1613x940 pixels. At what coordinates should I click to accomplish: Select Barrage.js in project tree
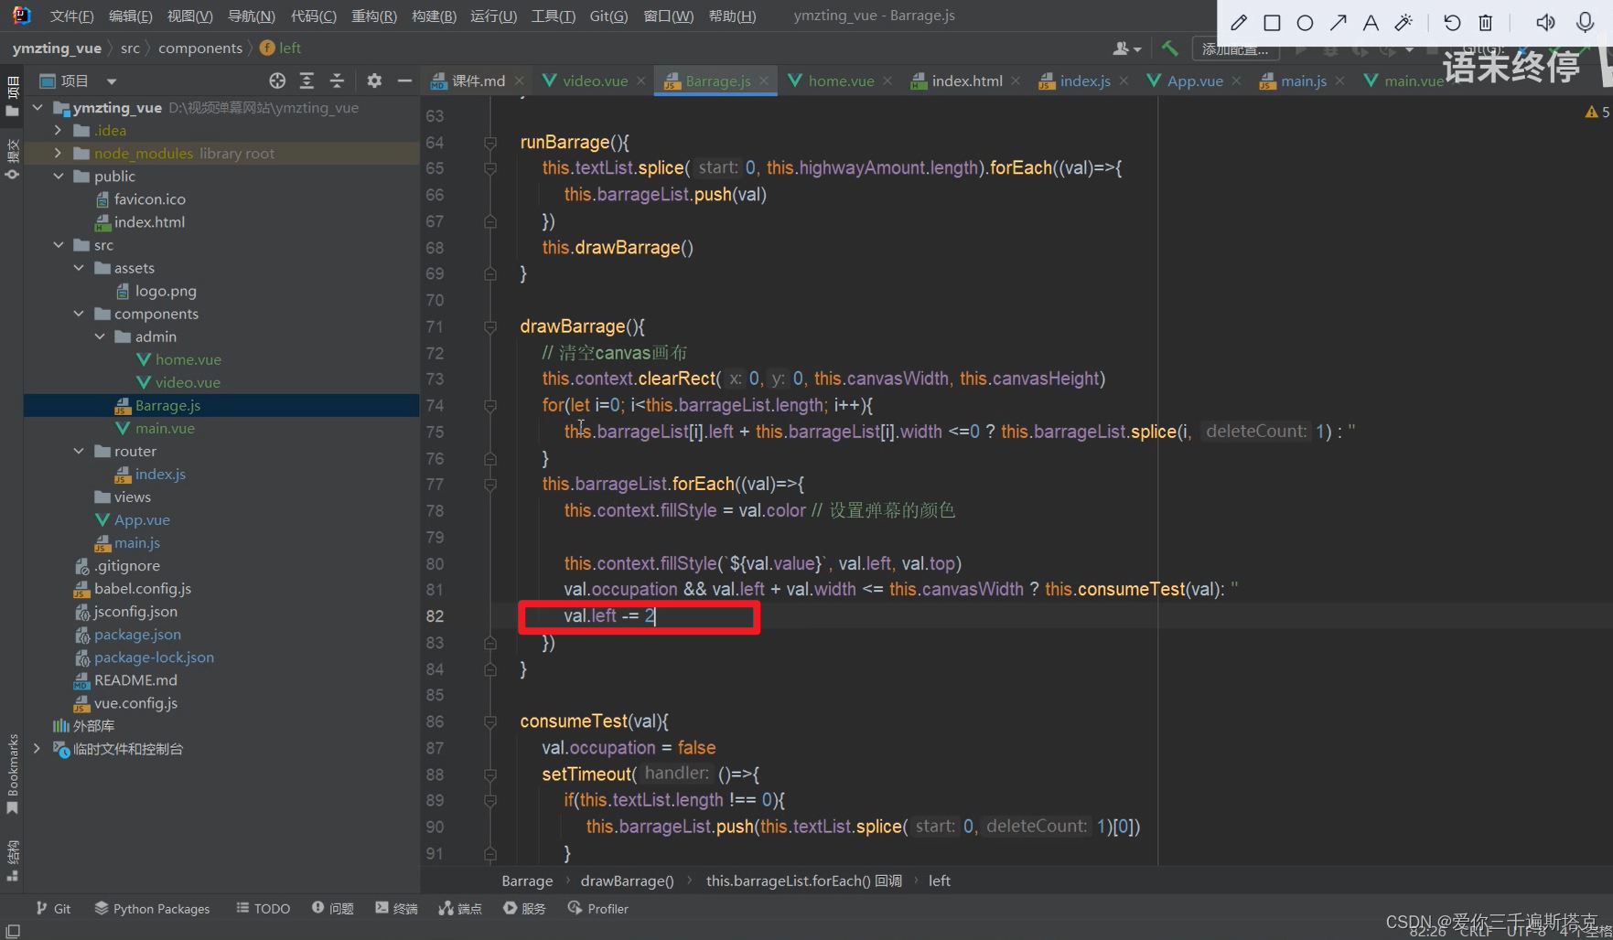tap(167, 405)
